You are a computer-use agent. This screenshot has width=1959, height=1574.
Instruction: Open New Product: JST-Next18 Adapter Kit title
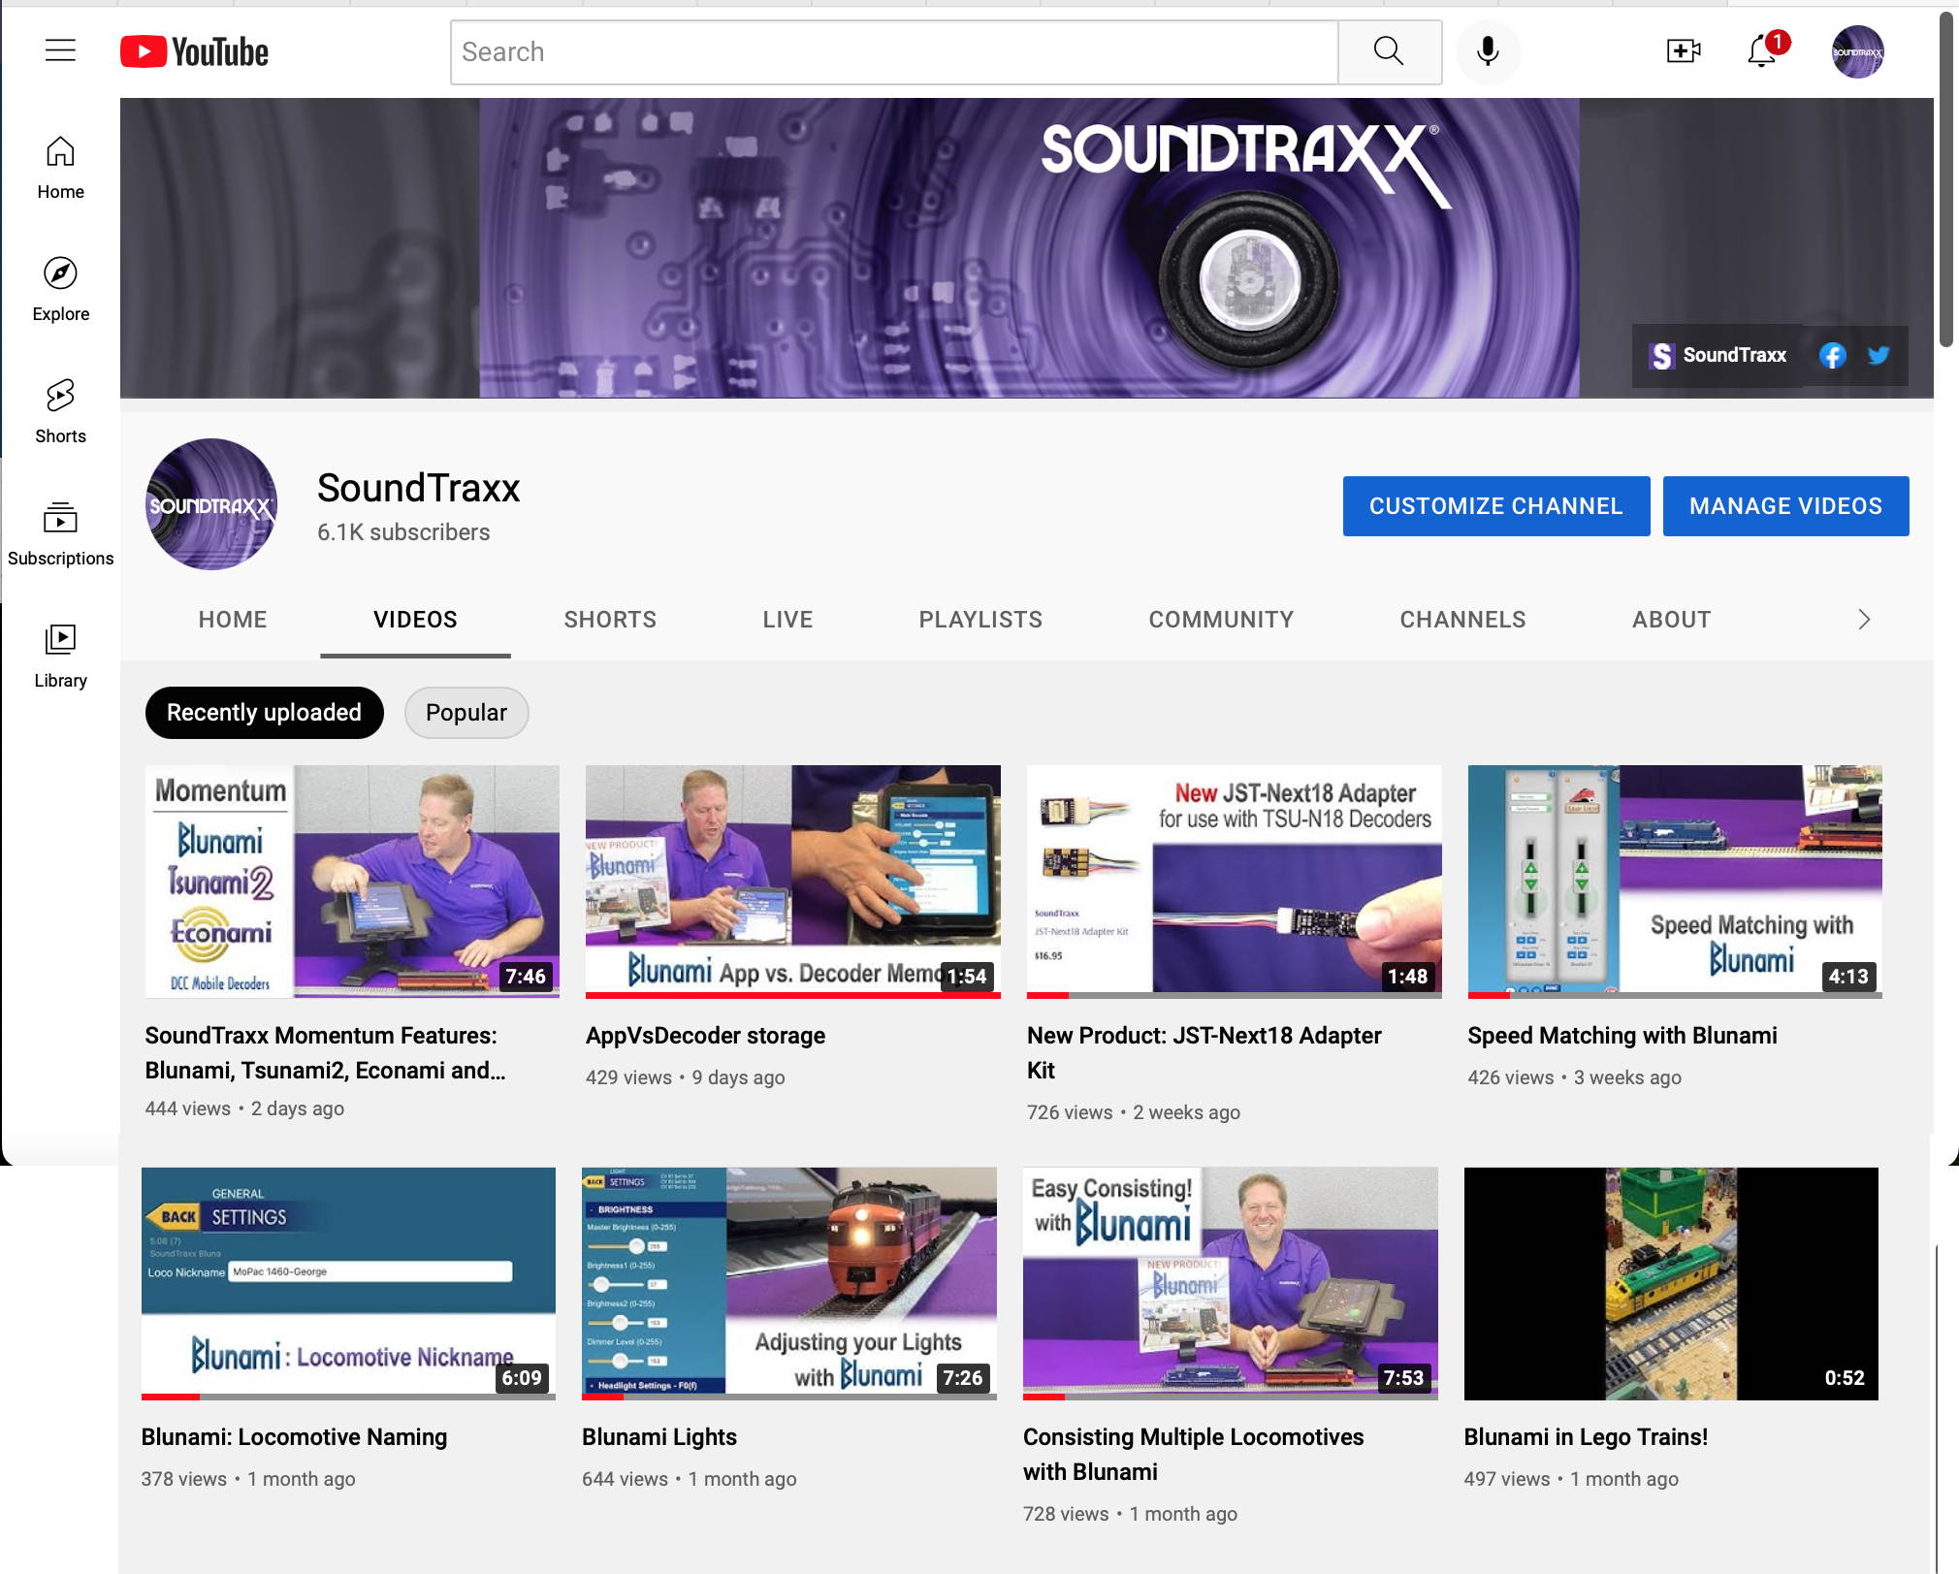(x=1204, y=1053)
